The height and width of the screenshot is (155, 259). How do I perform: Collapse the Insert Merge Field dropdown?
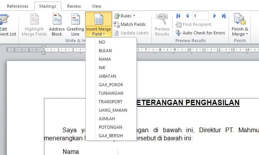tap(98, 24)
